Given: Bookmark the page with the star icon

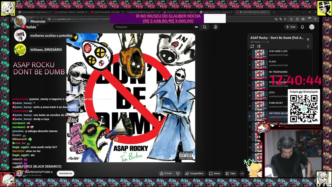Looking at the screenshot, I should pyautogui.click(x=285, y=19).
